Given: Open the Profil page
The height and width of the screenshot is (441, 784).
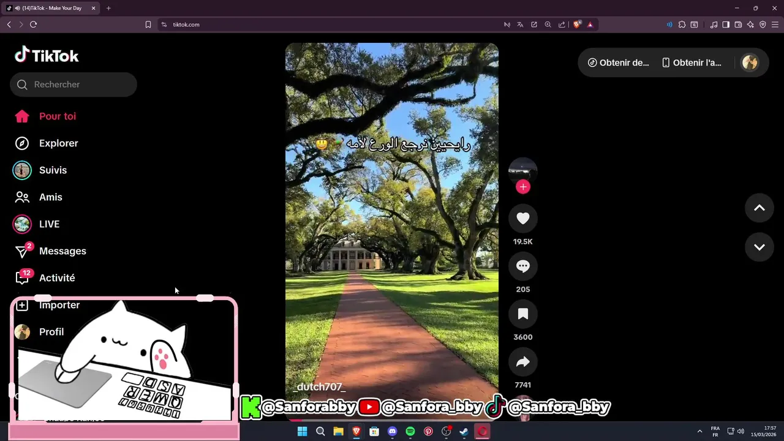Looking at the screenshot, I should [40, 332].
